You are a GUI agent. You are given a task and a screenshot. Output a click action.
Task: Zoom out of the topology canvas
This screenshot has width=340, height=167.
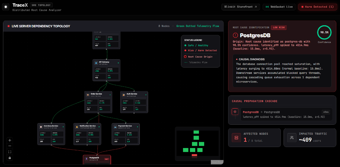point(10,146)
